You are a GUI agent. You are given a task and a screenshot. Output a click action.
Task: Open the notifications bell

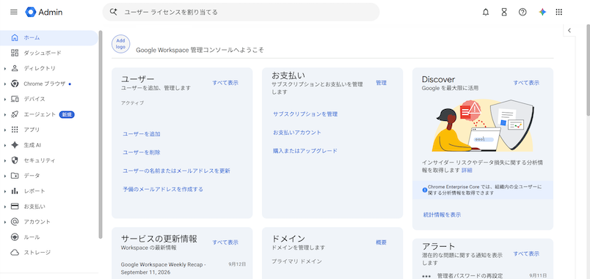click(486, 12)
